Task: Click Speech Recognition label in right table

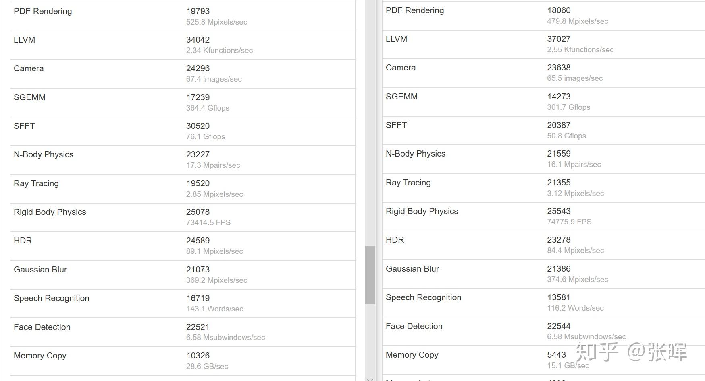Action: (423, 297)
